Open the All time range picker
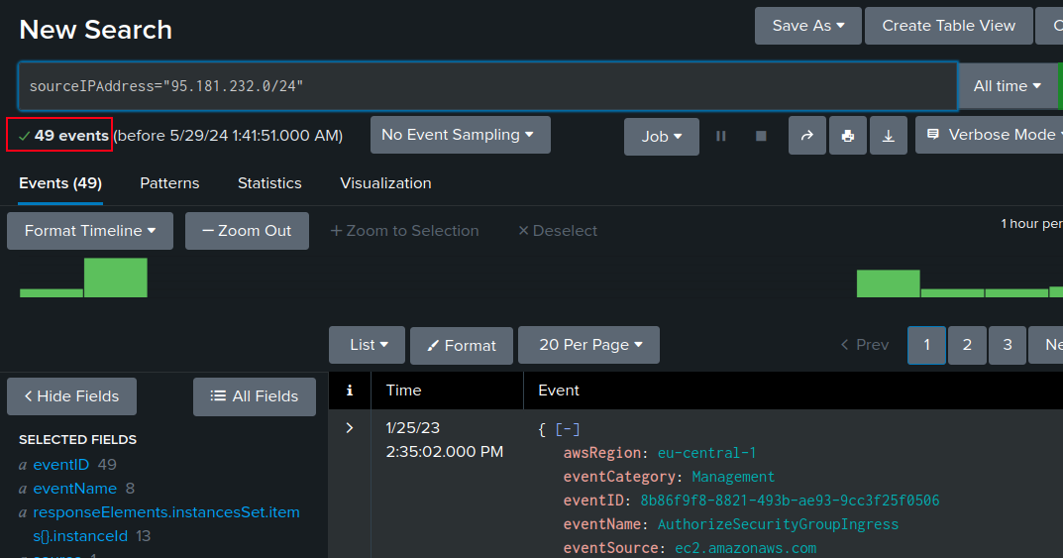 point(1007,86)
